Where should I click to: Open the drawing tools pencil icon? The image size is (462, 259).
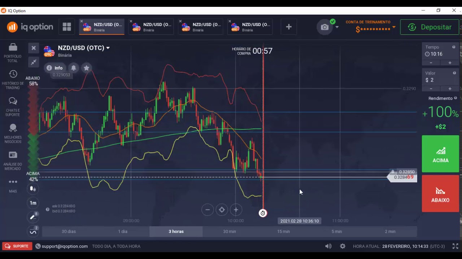coord(33,217)
